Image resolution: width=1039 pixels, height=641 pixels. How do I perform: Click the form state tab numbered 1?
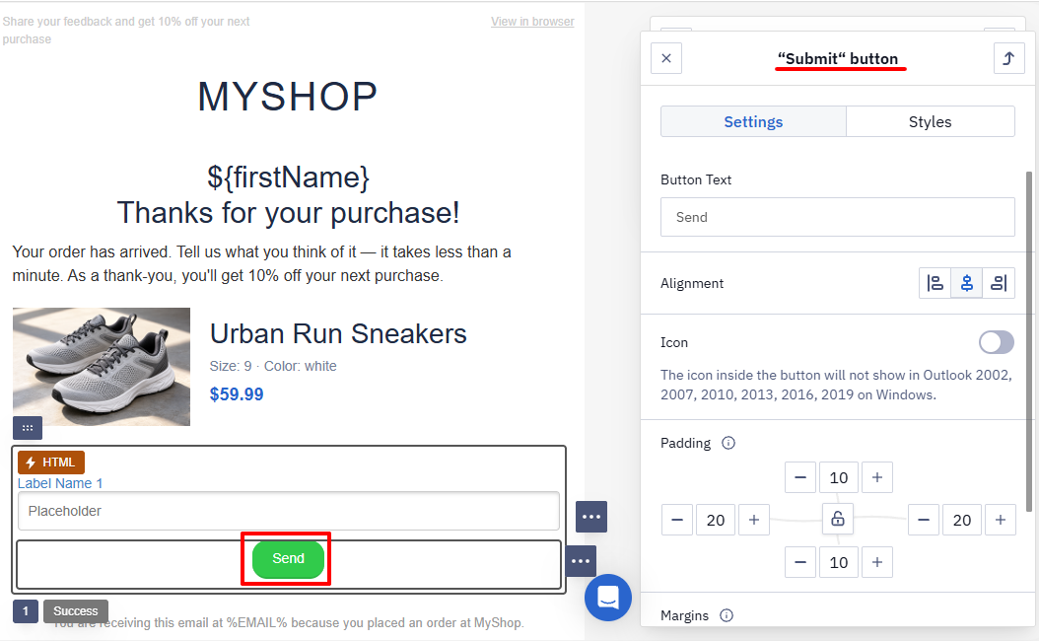coord(26,611)
